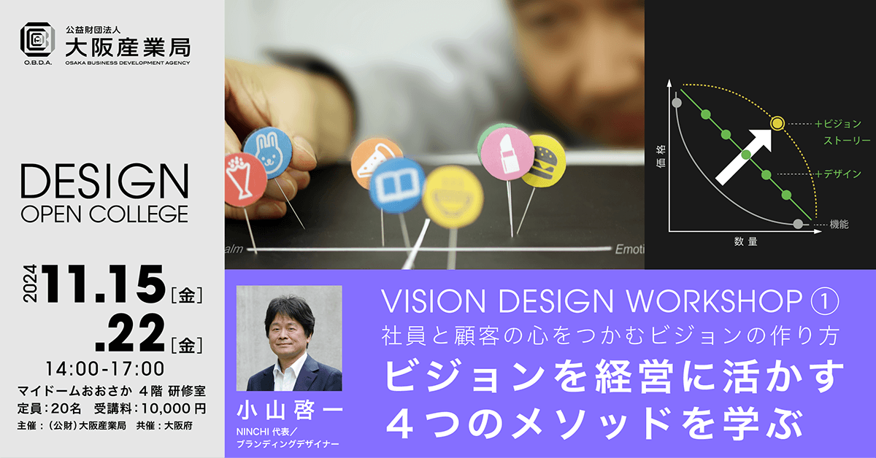
Task: Click the speaker portrait photo of 小山啓一
Action: pos(294,338)
